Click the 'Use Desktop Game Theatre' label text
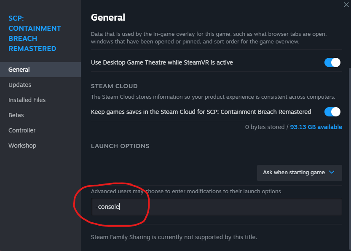351x251 pixels. 162,62
